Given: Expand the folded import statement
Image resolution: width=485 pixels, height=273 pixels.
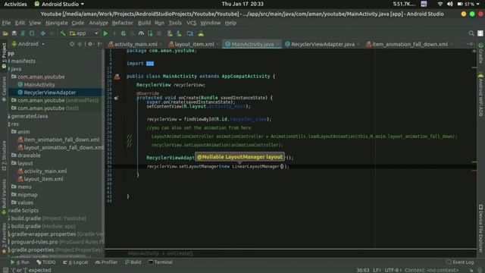Looking at the screenshot, I should tap(150, 64).
